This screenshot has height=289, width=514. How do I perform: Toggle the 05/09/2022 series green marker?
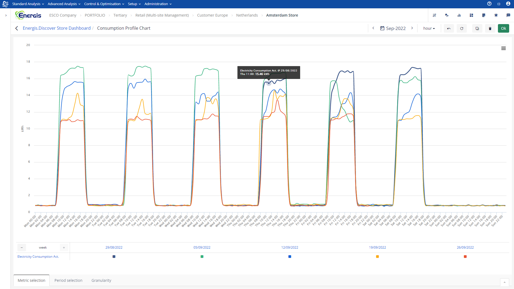coord(202,256)
